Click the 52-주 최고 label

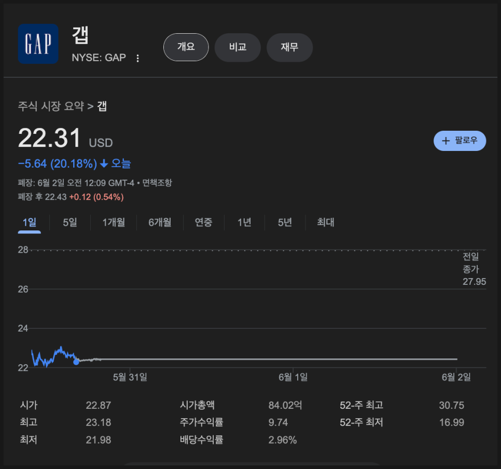point(361,405)
